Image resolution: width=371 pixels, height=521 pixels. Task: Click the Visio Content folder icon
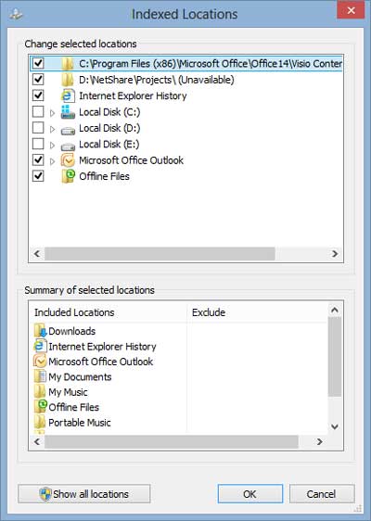(68, 63)
